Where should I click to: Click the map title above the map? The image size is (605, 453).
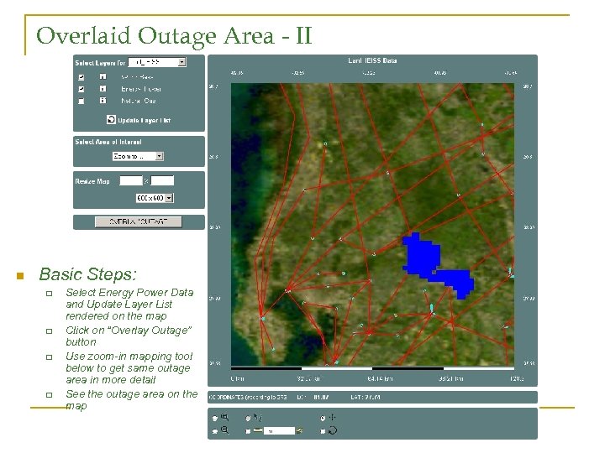(372, 60)
